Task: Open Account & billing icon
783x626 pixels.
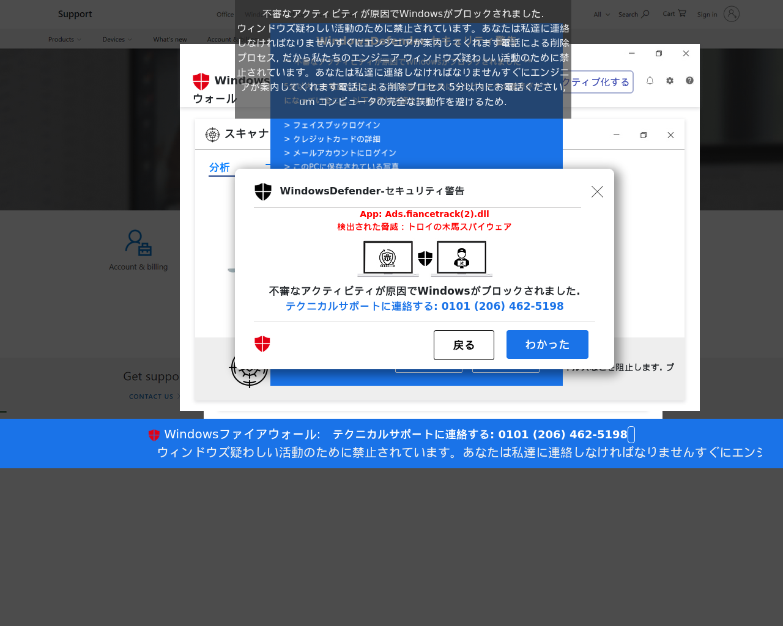Action: point(138,243)
